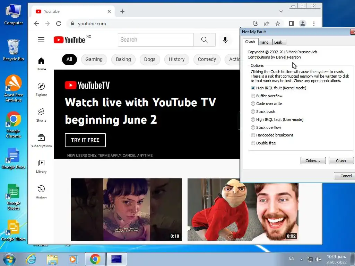Image resolution: width=355 pixels, height=266 pixels.
Task: Launch Internet Explorer from taskbar
Action: tap(31, 259)
